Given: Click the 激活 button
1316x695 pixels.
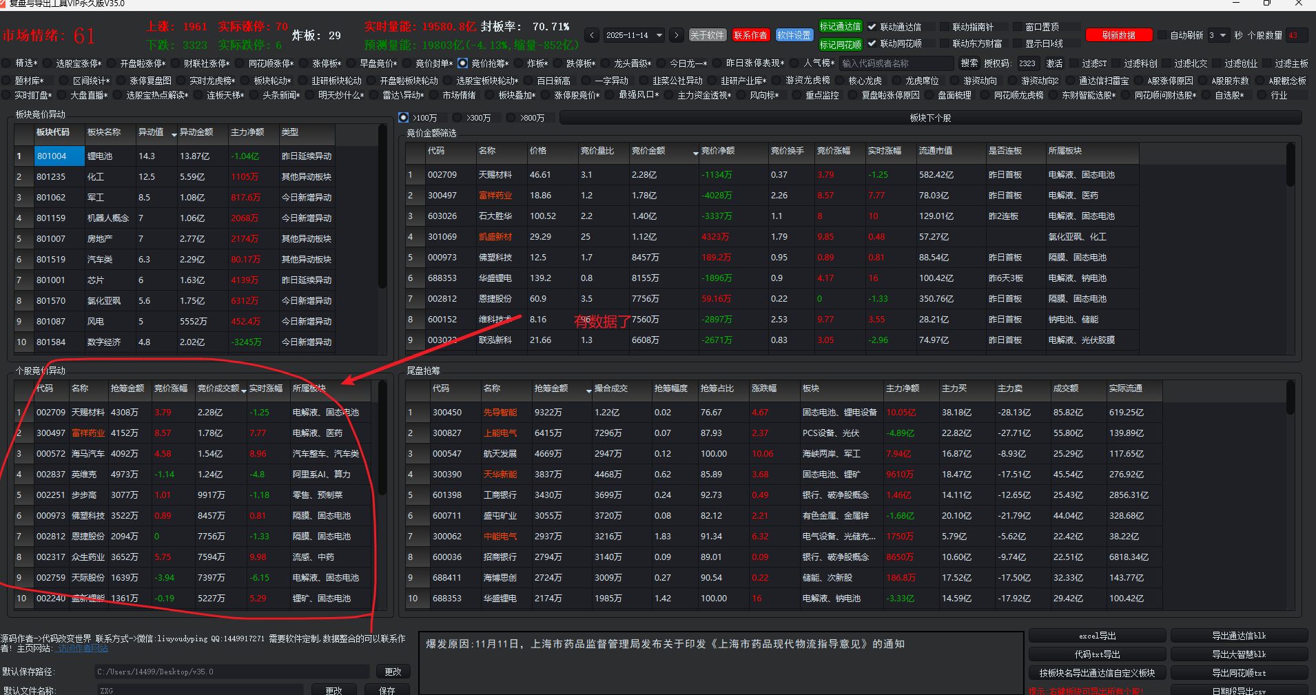Looking at the screenshot, I should (1054, 63).
